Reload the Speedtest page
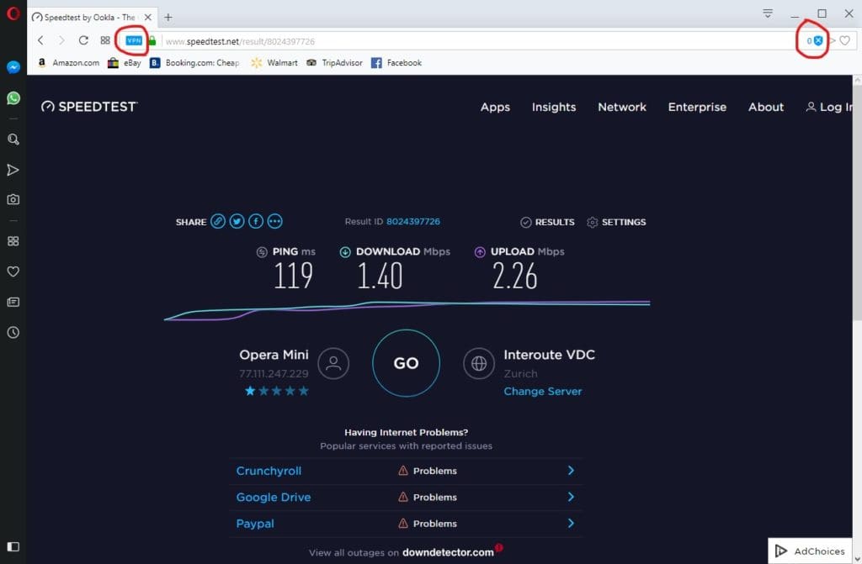The width and height of the screenshot is (862, 564). point(83,40)
